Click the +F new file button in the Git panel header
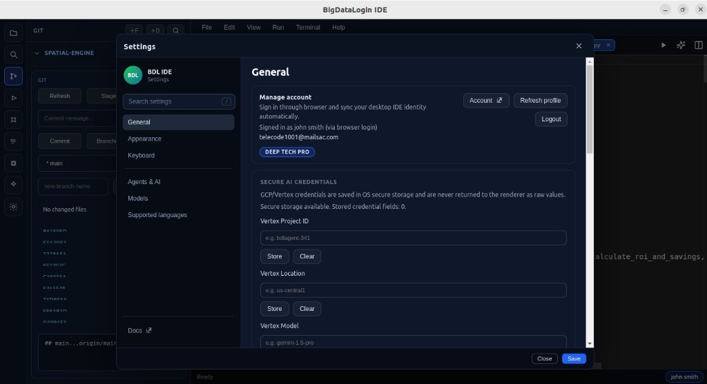The width and height of the screenshot is (707, 384). click(134, 30)
